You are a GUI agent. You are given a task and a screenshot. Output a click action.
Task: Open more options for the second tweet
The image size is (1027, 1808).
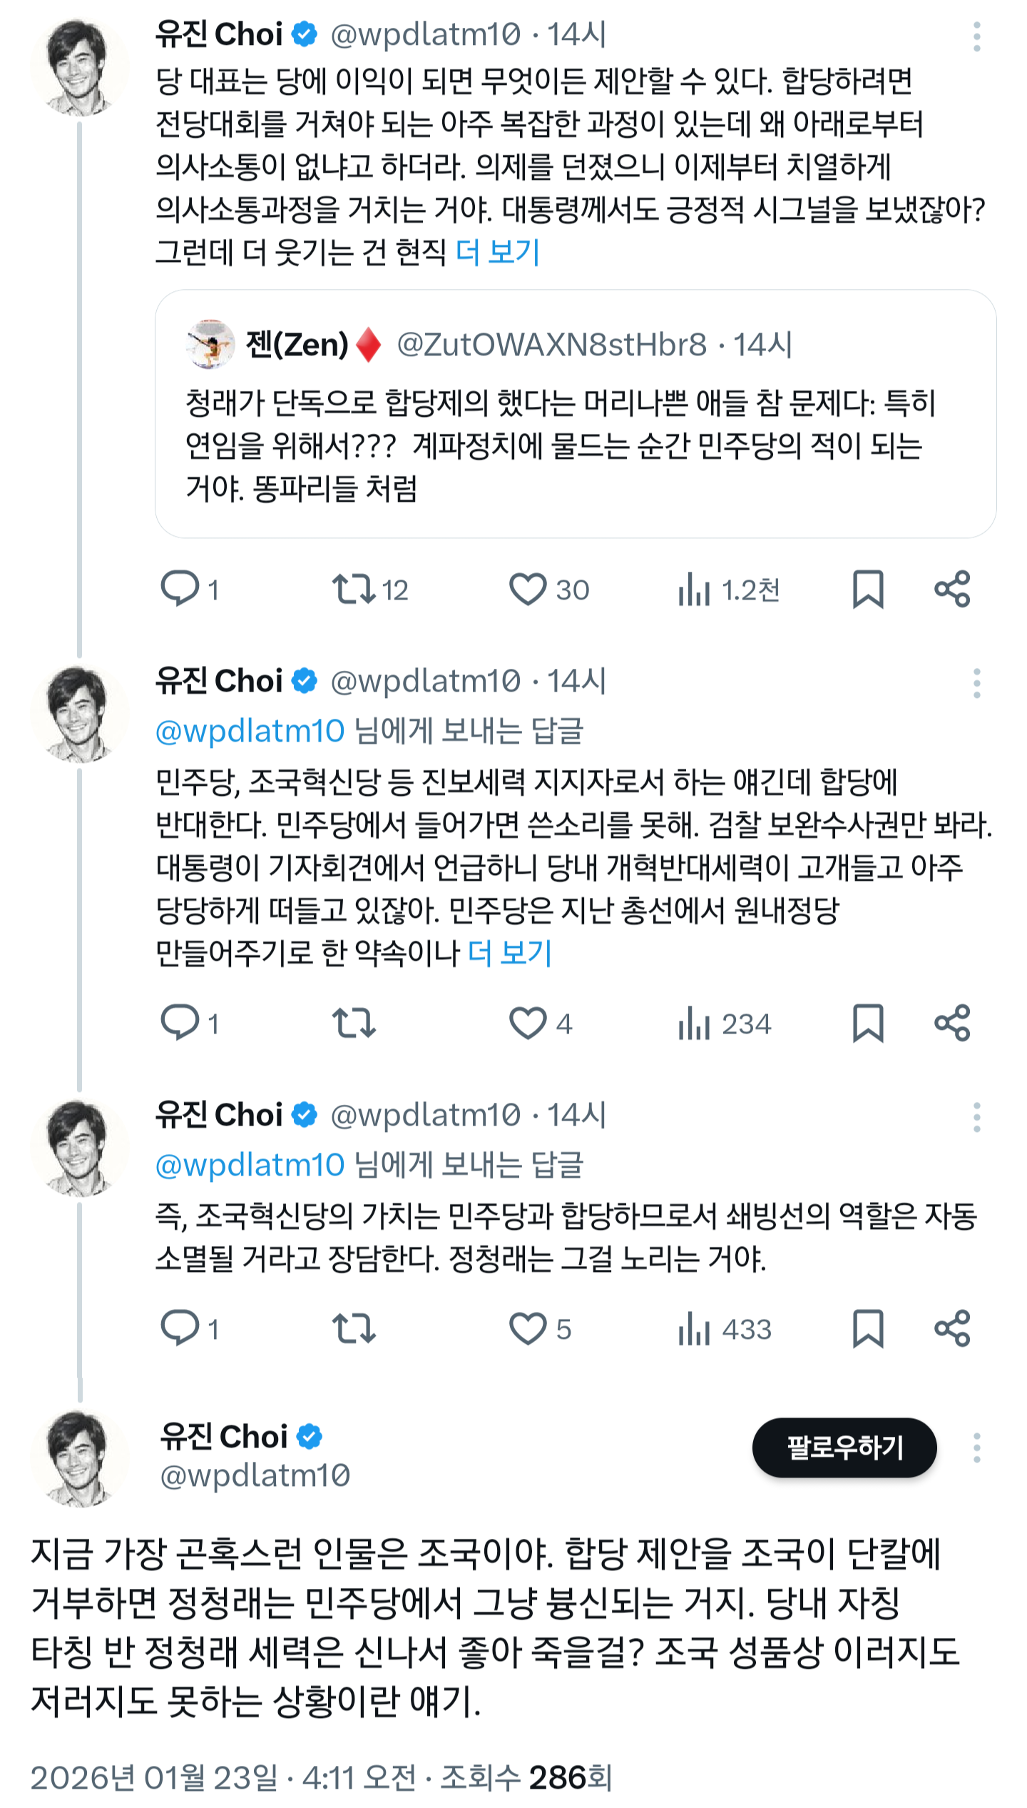(x=976, y=683)
